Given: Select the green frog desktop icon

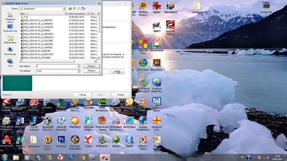Looking at the screenshot, I should coord(116,141).
